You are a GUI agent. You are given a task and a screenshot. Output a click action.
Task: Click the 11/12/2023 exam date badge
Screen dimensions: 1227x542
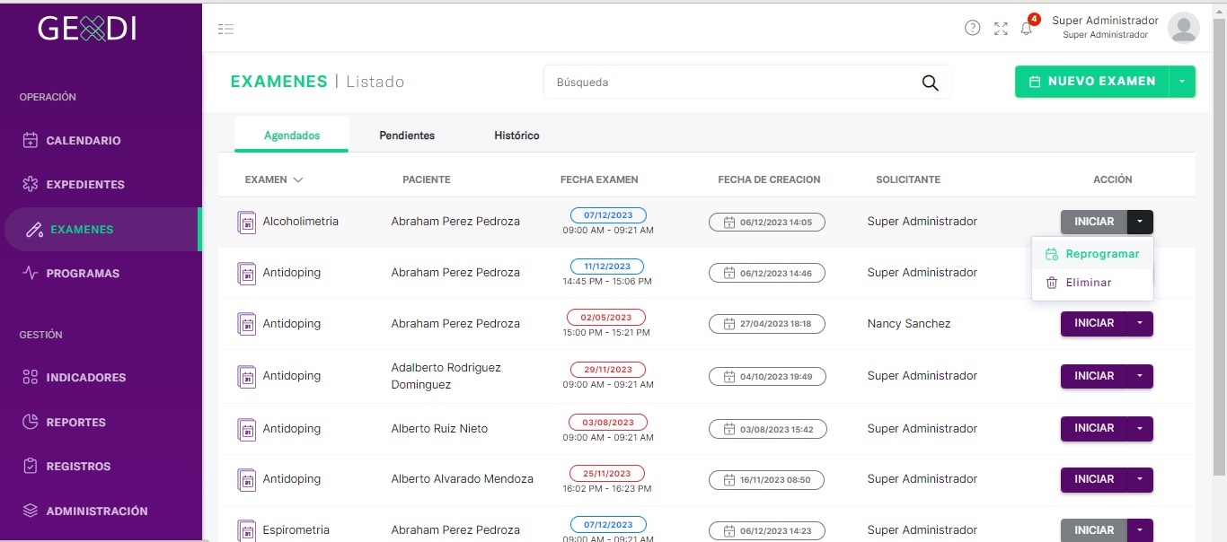click(608, 267)
